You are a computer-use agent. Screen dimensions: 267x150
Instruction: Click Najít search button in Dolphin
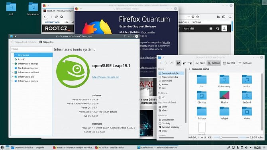click(x=200, y=63)
